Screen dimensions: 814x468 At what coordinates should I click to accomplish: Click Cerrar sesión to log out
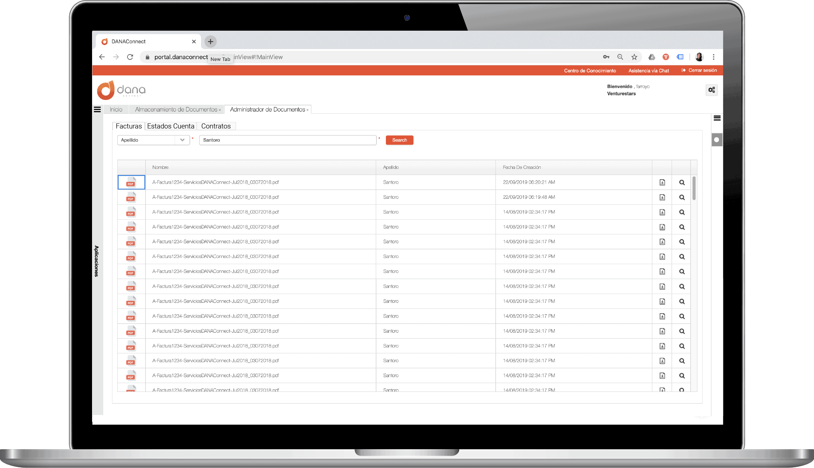pos(699,70)
